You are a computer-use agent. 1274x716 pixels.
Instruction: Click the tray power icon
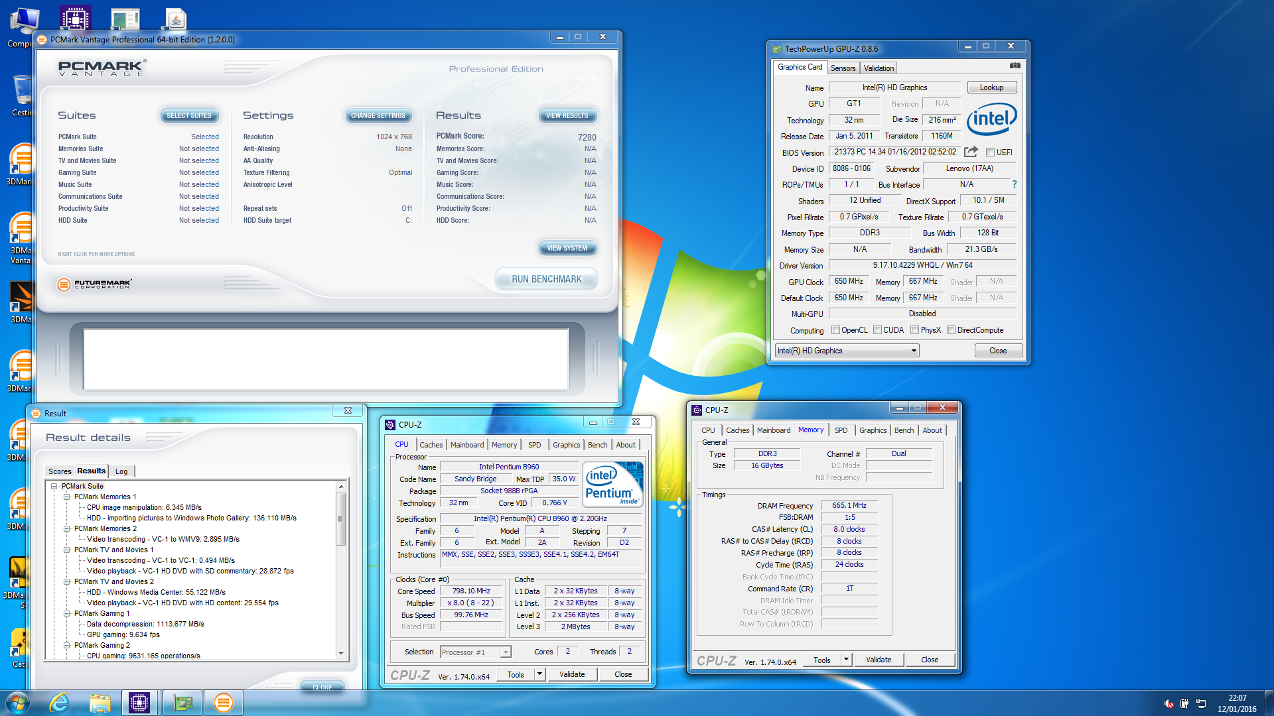tap(1184, 703)
